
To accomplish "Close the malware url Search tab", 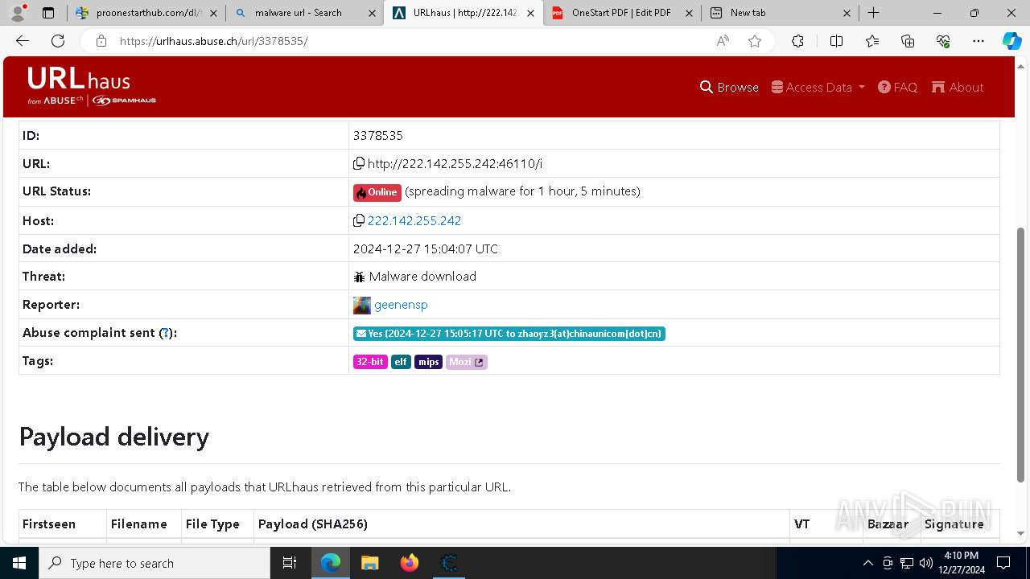I will (x=371, y=13).
